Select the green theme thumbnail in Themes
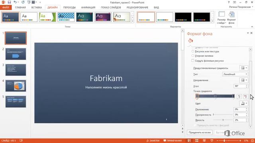The image size is (255, 143). [47, 17]
